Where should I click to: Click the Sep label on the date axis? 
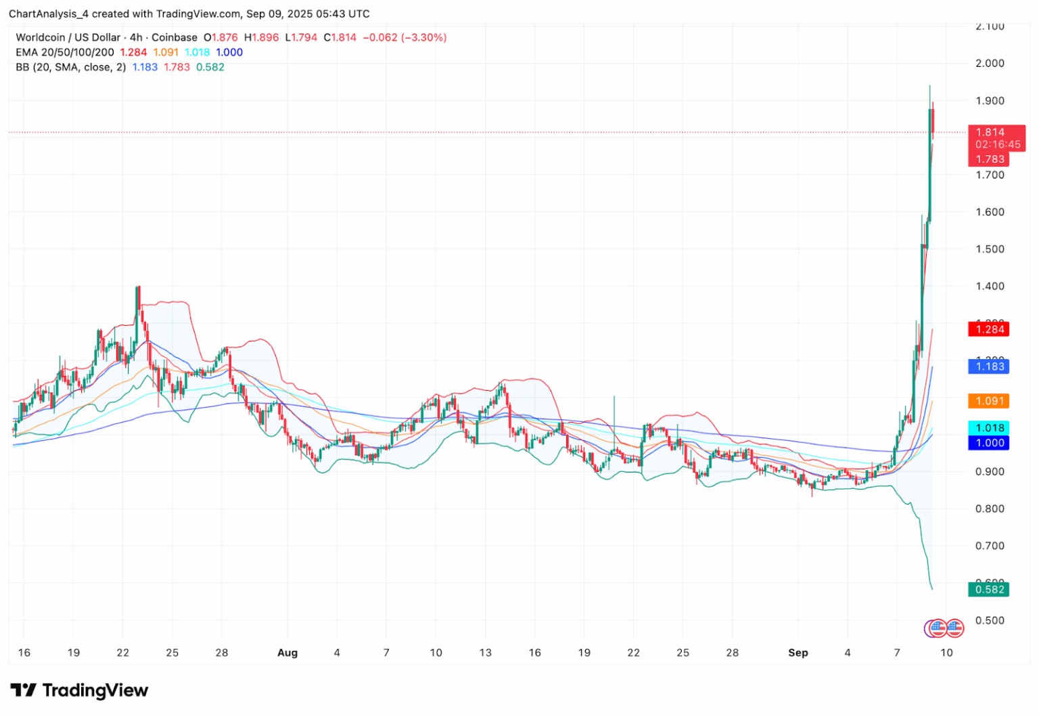(798, 653)
